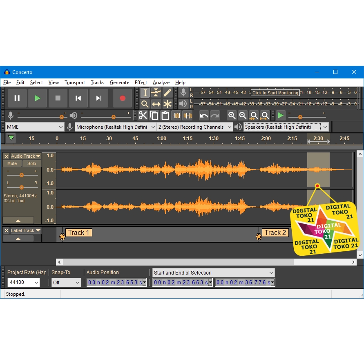Screen dimensions: 364x364
Task: Open the Effect menu
Action: pyautogui.click(x=141, y=83)
